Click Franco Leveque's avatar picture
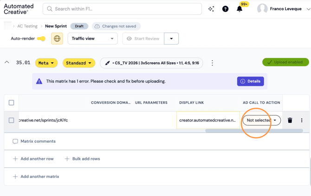The image size is (311, 196). (262, 9)
